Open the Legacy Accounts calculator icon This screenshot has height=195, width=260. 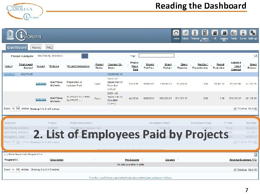coord(205,33)
